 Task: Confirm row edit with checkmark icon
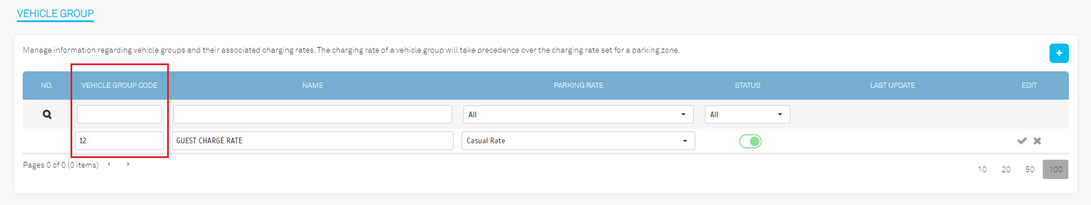(1022, 141)
